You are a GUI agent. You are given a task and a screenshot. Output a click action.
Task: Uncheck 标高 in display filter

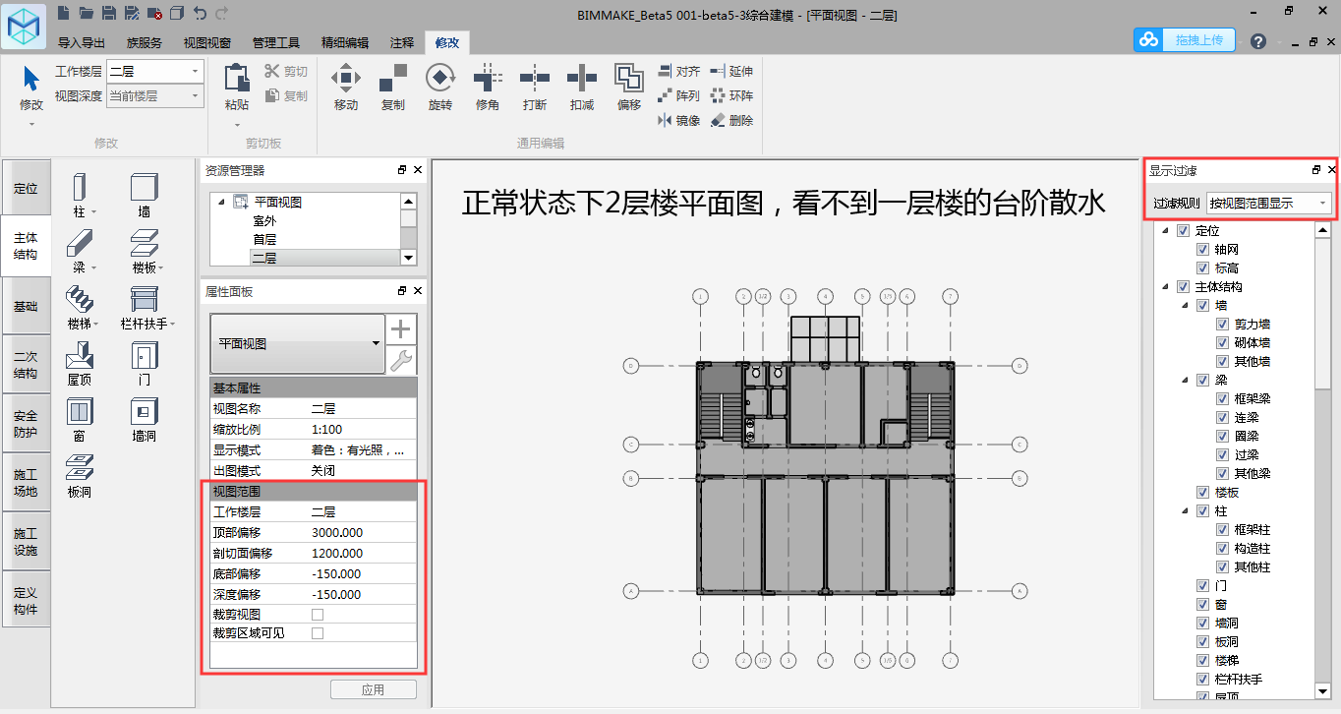coord(1202,268)
